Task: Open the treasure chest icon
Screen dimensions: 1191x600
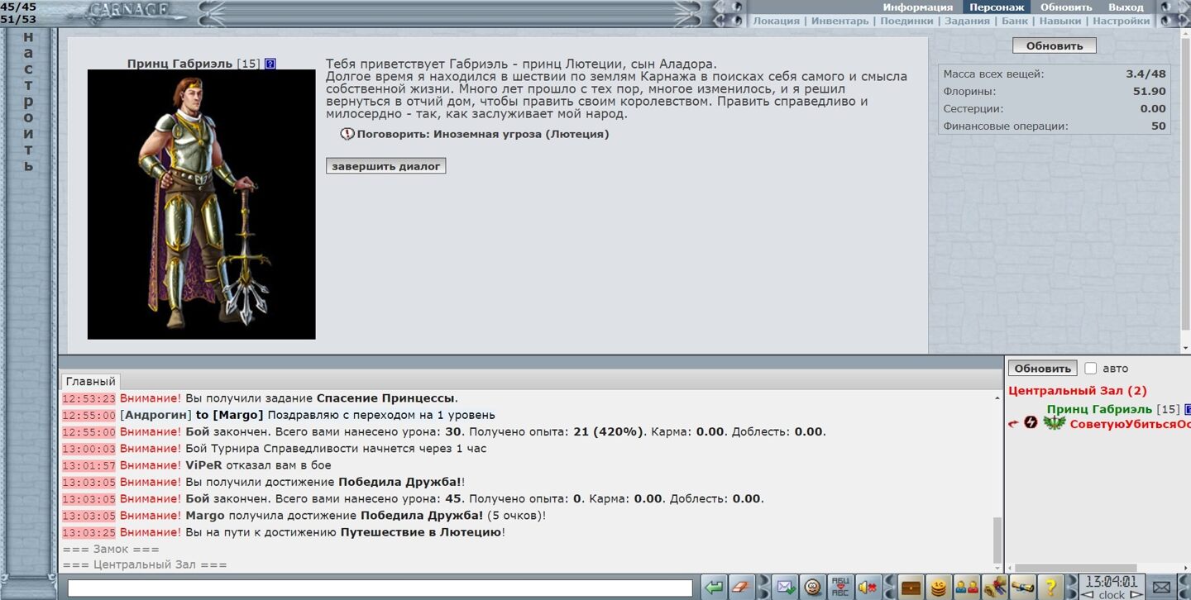Action: click(x=912, y=588)
